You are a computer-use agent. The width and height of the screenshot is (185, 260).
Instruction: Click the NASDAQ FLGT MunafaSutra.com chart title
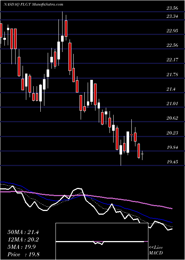[33, 4]
